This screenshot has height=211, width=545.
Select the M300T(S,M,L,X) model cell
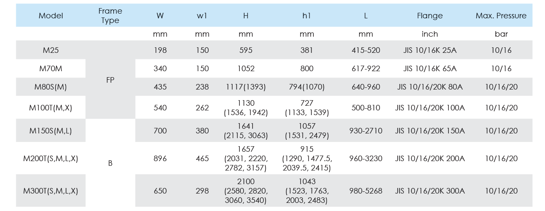click(50, 191)
